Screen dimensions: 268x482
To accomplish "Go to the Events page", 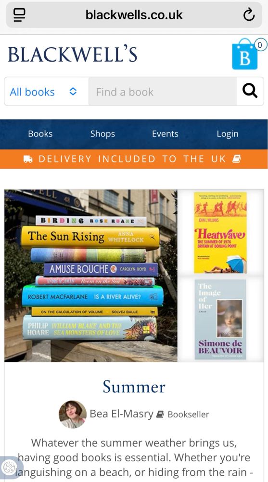I will 165,134.
